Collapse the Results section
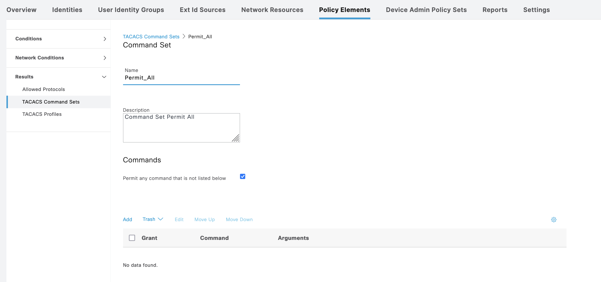The height and width of the screenshot is (282, 601). [104, 77]
